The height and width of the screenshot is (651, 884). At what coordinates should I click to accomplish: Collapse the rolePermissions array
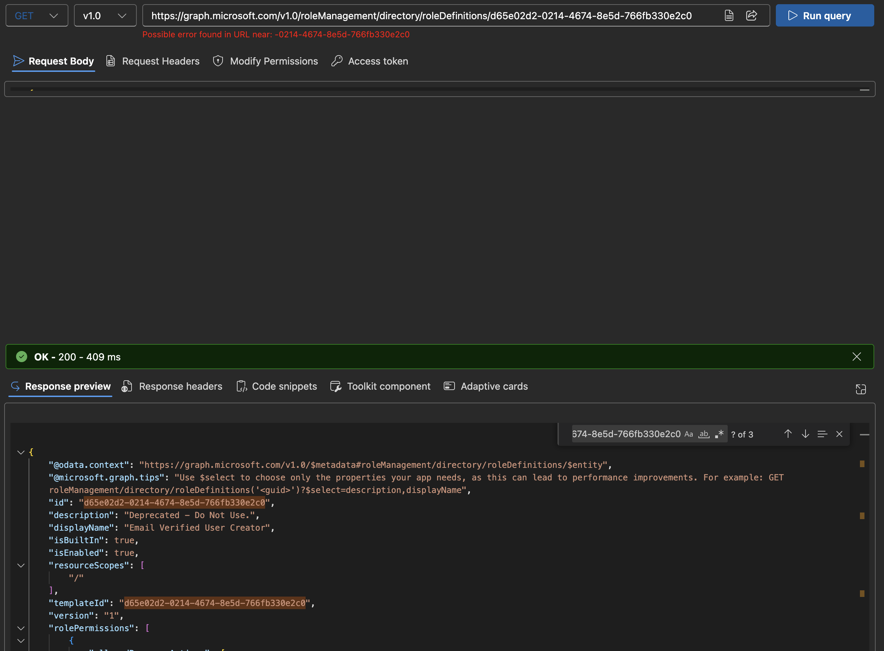21,628
